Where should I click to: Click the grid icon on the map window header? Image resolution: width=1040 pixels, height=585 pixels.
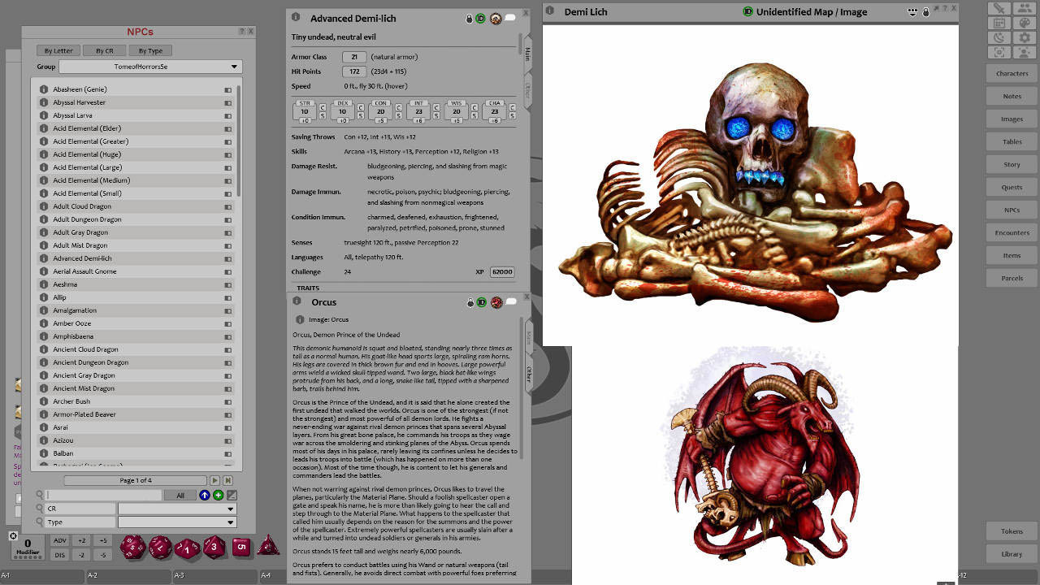pyautogui.click(x=912, y=11)
